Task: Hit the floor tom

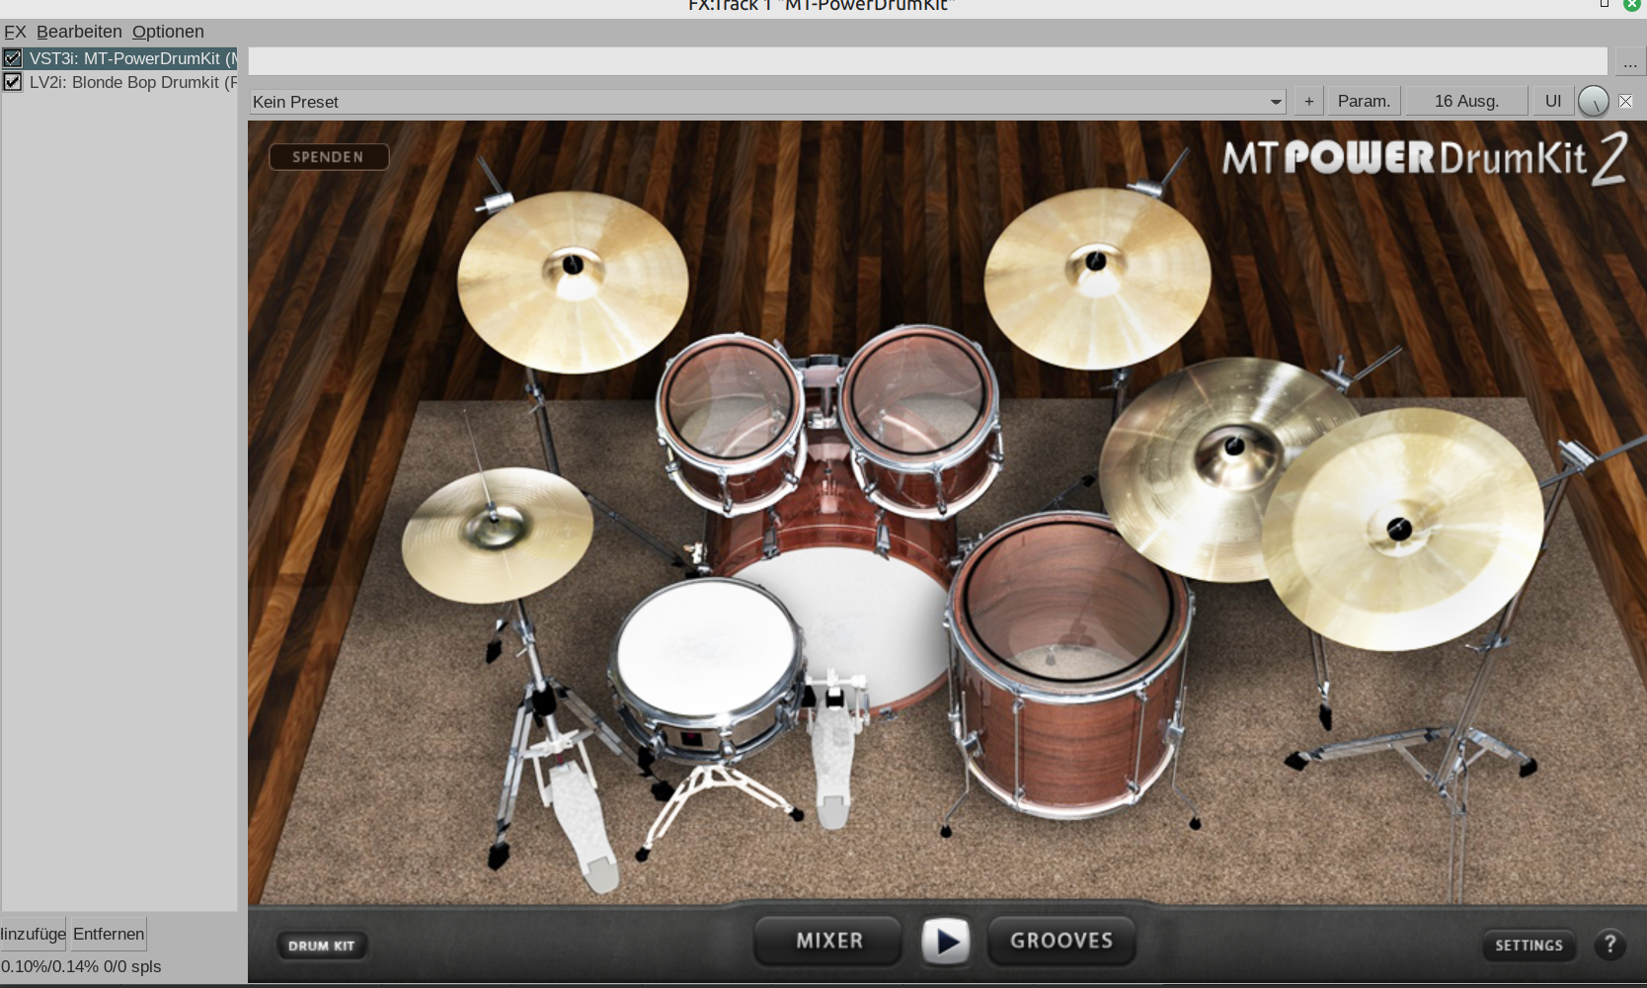Action: coord(1070,603)
